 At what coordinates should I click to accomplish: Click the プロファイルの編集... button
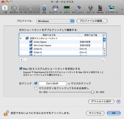tap(92, 21)
